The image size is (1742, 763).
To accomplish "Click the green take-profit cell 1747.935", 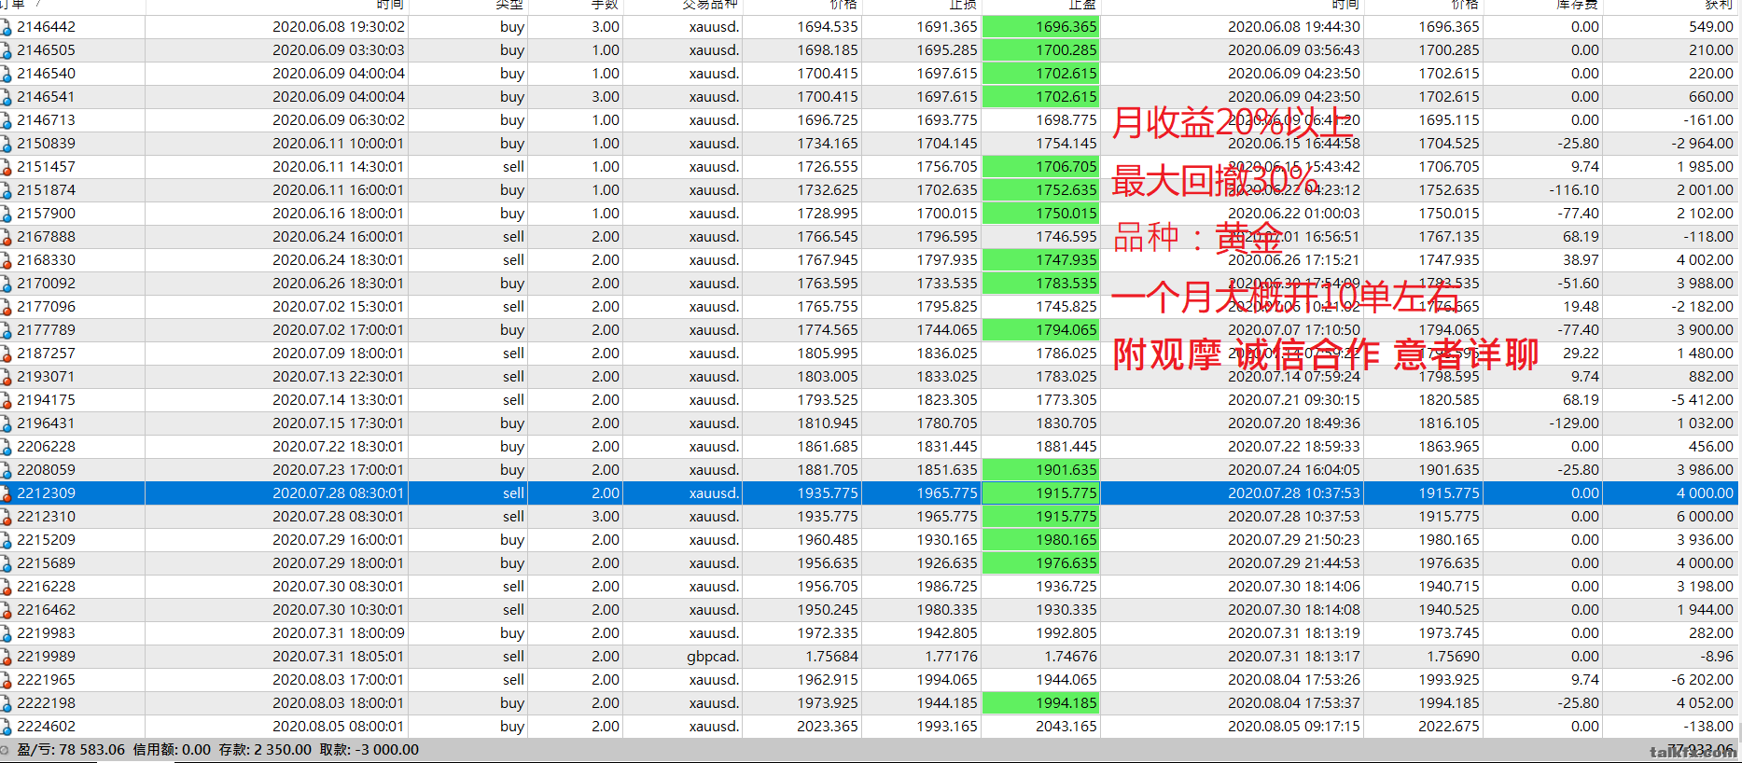I will click(x=1041, y=260).
